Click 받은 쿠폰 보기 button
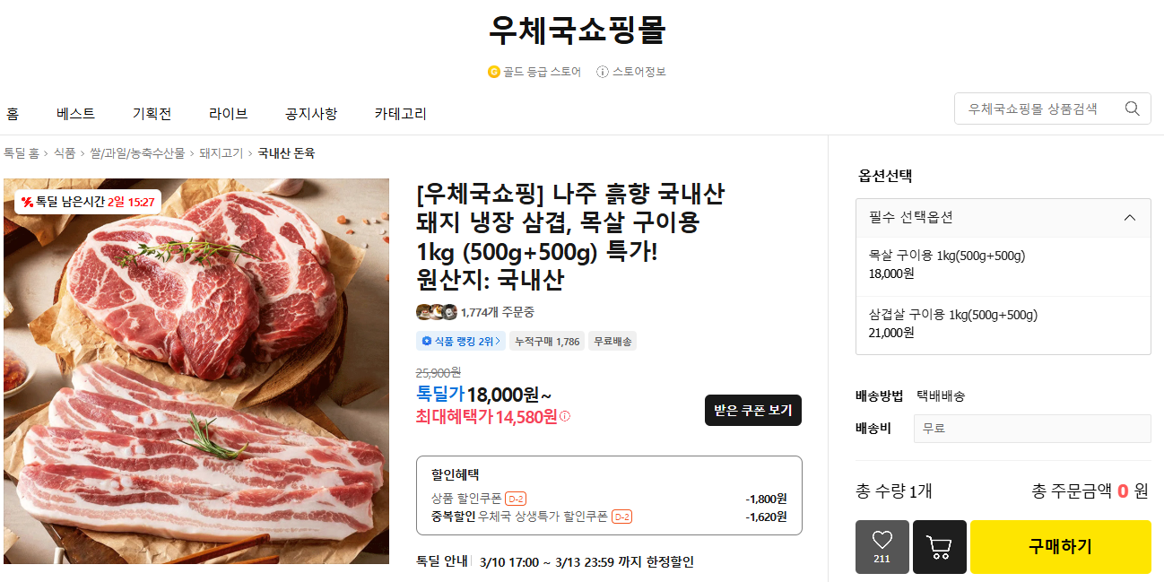Viewport: 1164px width, 582px height. pos(752,410)
